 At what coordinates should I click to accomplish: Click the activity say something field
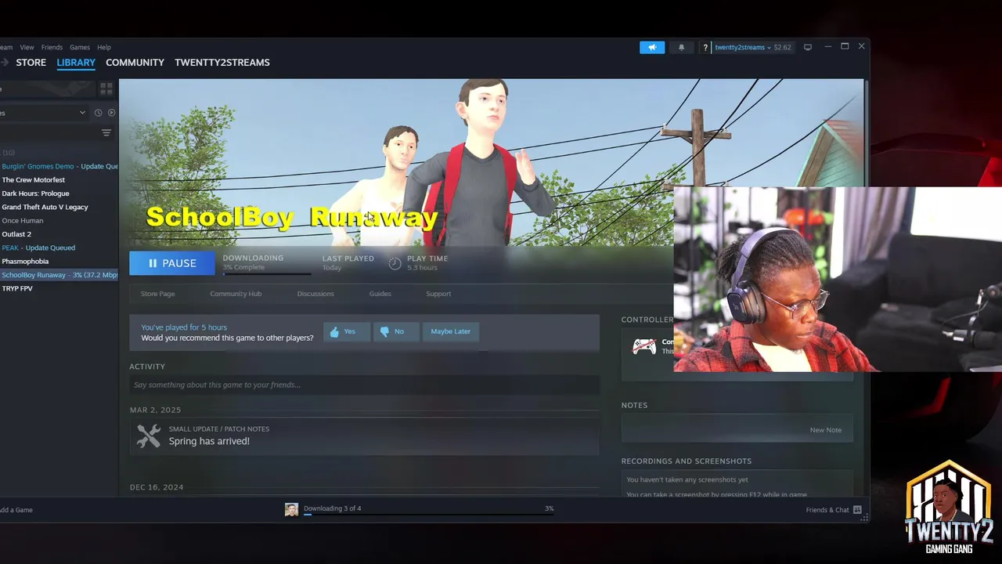coord(364,385)
